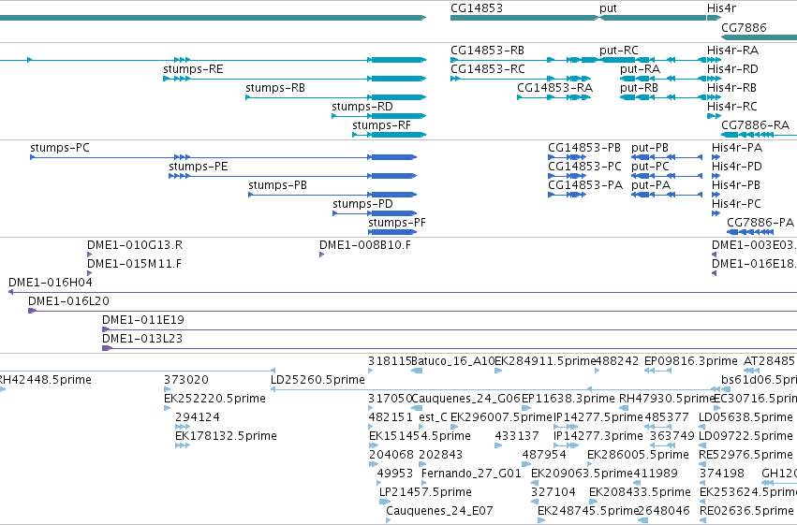Viewport: 797px width, 525px height.
Task: Open the CG7886 gene label
Action: [x=744, y=27]
